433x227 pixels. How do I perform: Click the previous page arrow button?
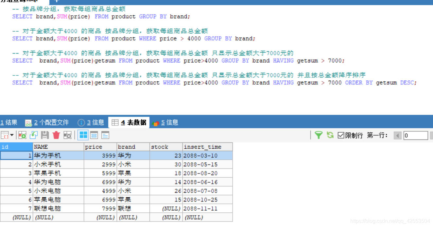(x=398, y=135)
